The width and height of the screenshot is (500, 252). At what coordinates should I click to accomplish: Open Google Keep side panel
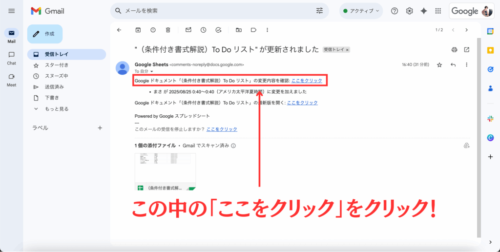pos(490,50)
